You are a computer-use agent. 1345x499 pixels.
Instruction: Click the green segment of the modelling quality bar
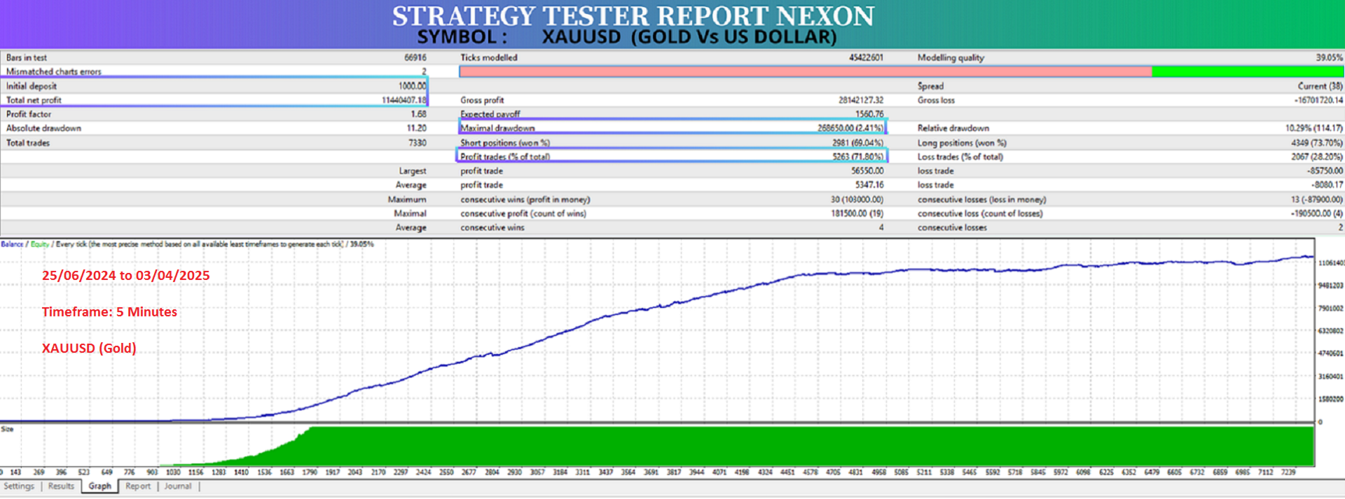click(x=1248, y=71)
